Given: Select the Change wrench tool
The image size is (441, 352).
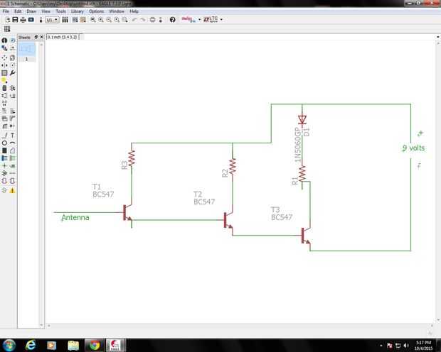Looking at the screenshot, I should 12,73.
